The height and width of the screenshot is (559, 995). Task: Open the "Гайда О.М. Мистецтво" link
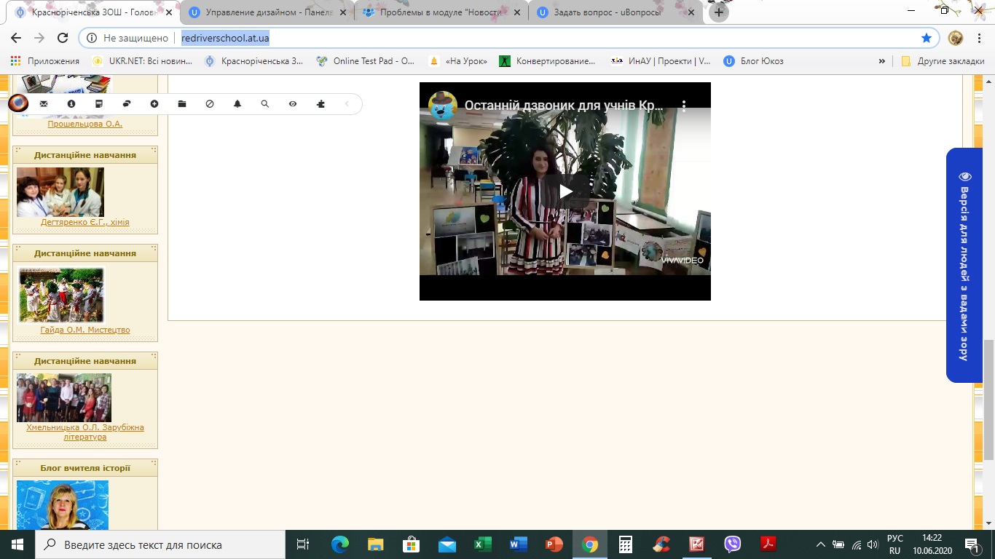coord(85,330)
